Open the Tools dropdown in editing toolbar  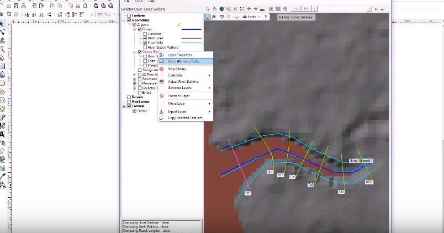(251, 17)
